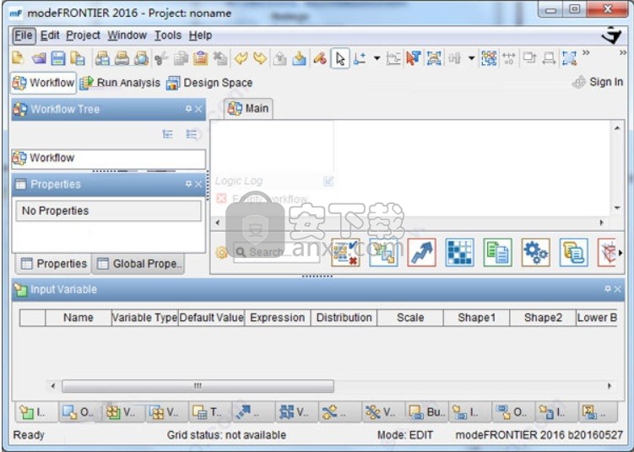Click the New project icon
Image resolution: width=634 pixels, height=452 pixels.
[x=18, y=58]
